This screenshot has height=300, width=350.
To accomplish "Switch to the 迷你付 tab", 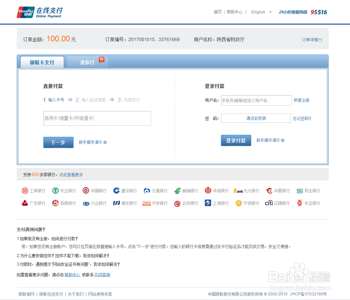I will click(87, 62).
